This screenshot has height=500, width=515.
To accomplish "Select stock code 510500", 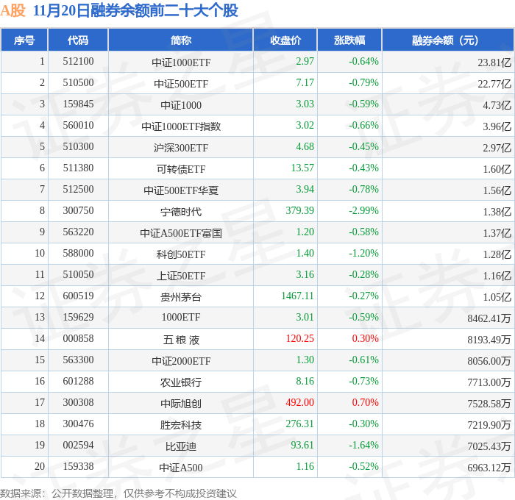I will [78, 83].
